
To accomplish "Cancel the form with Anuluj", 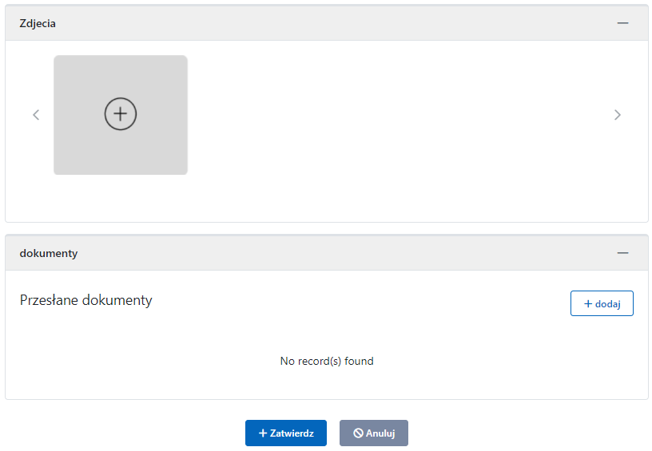I will tap(374, 433).
